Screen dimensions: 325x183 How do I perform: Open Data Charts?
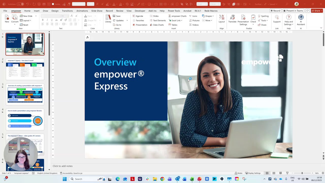157,25
